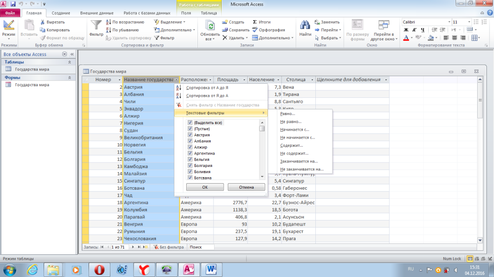Open Internet Explorer from taskbar

32,270
